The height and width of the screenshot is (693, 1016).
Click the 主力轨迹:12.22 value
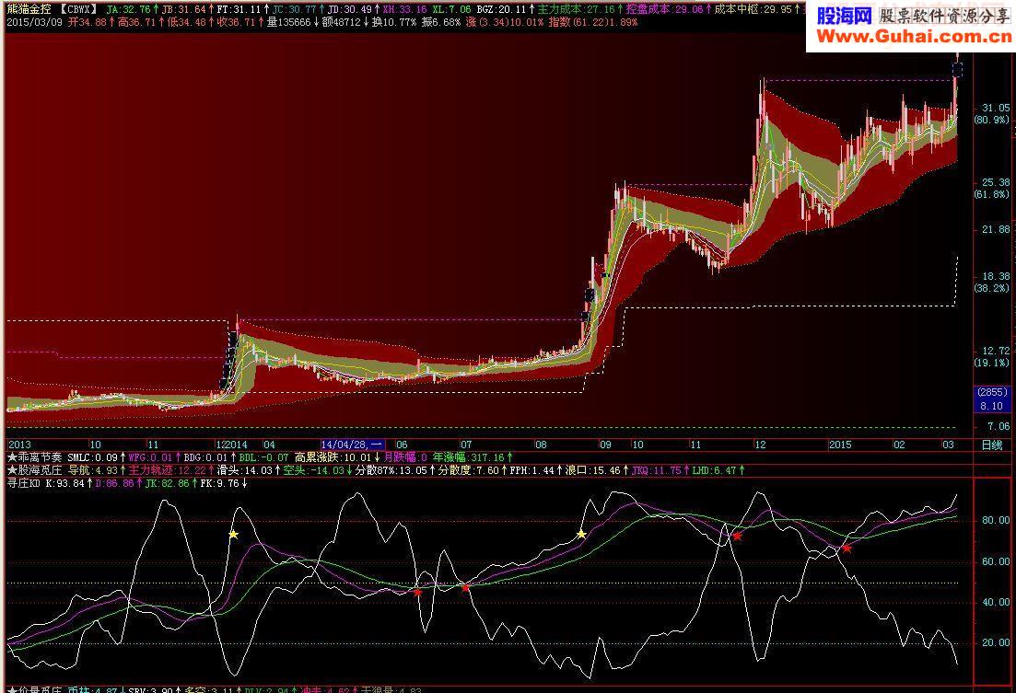167,470
